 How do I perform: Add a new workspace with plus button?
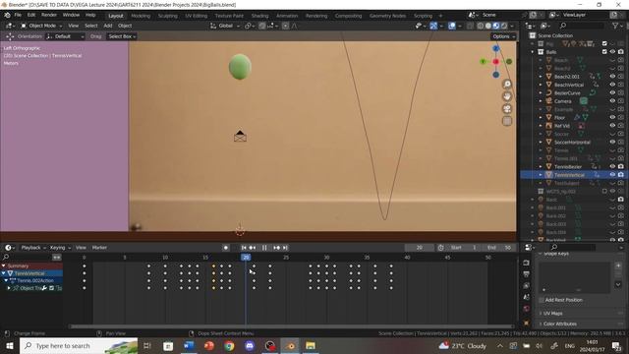(440, 16)
